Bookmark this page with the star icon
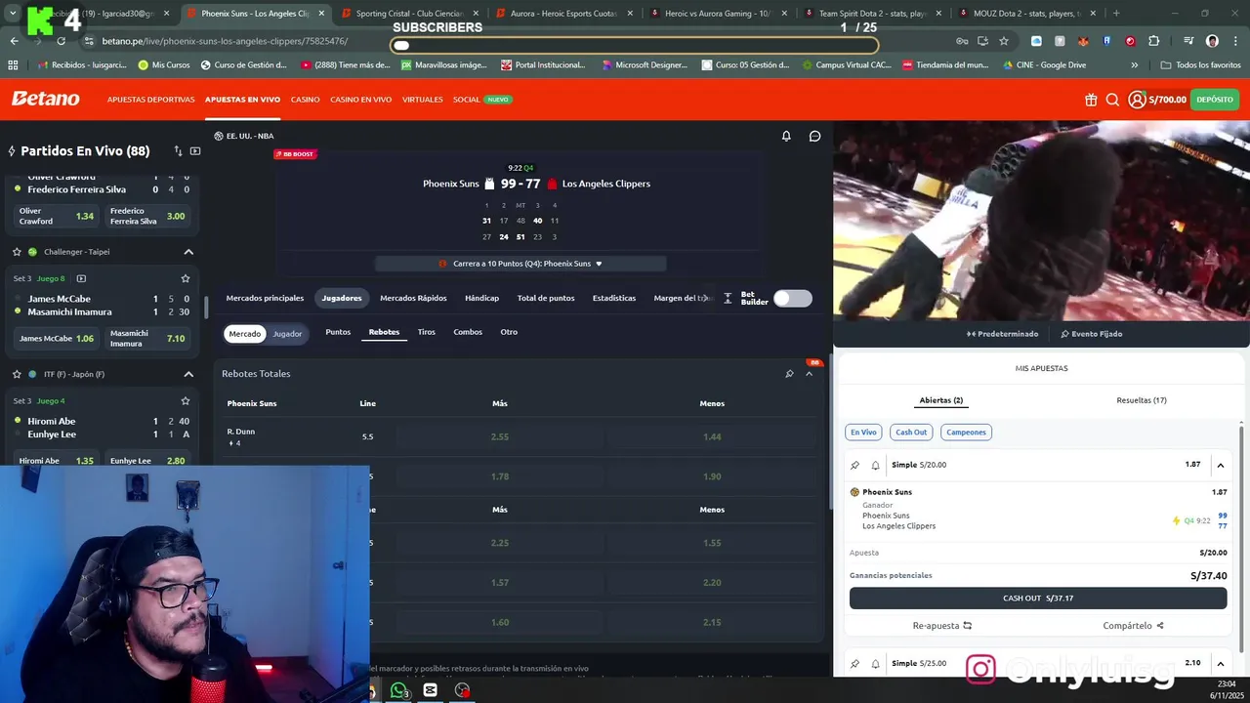 (1003, 41)
